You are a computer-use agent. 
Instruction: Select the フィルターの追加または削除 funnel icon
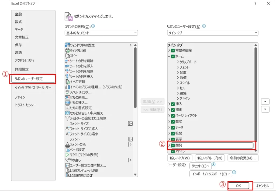coord(67,118)
